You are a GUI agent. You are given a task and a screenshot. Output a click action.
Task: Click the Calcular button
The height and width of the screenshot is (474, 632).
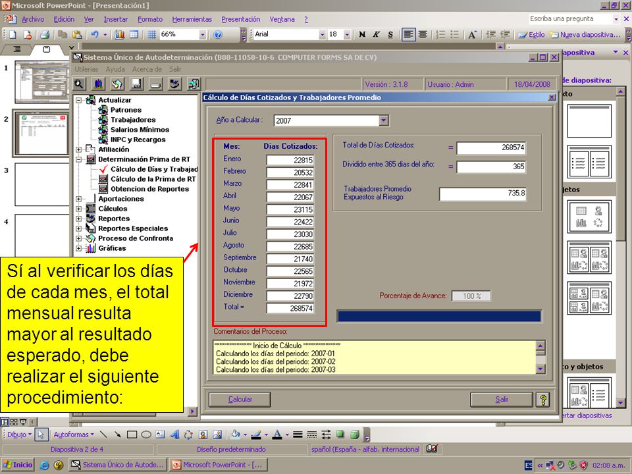tap(240, 400)
